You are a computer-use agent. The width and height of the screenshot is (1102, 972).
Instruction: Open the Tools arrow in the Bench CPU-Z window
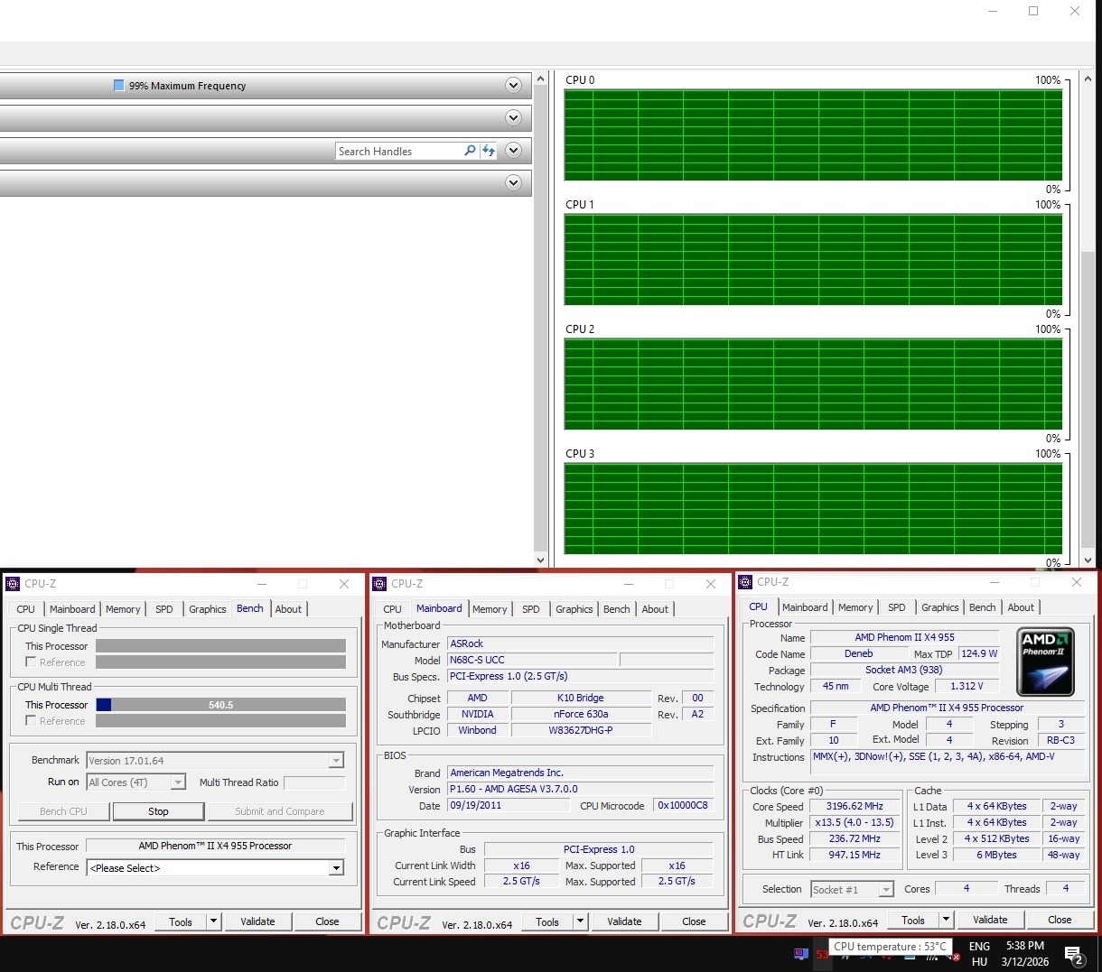[x=214, y=921]
